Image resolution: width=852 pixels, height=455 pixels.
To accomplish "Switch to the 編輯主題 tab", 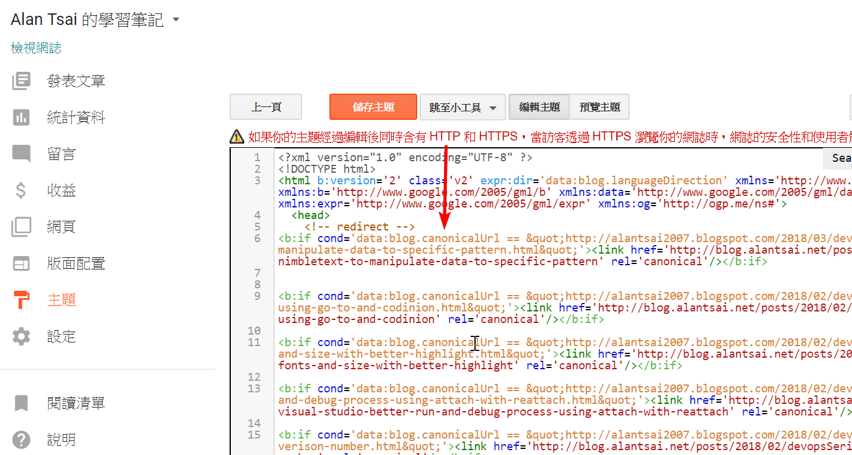I will pyautogui.click(x=539, y=107).
